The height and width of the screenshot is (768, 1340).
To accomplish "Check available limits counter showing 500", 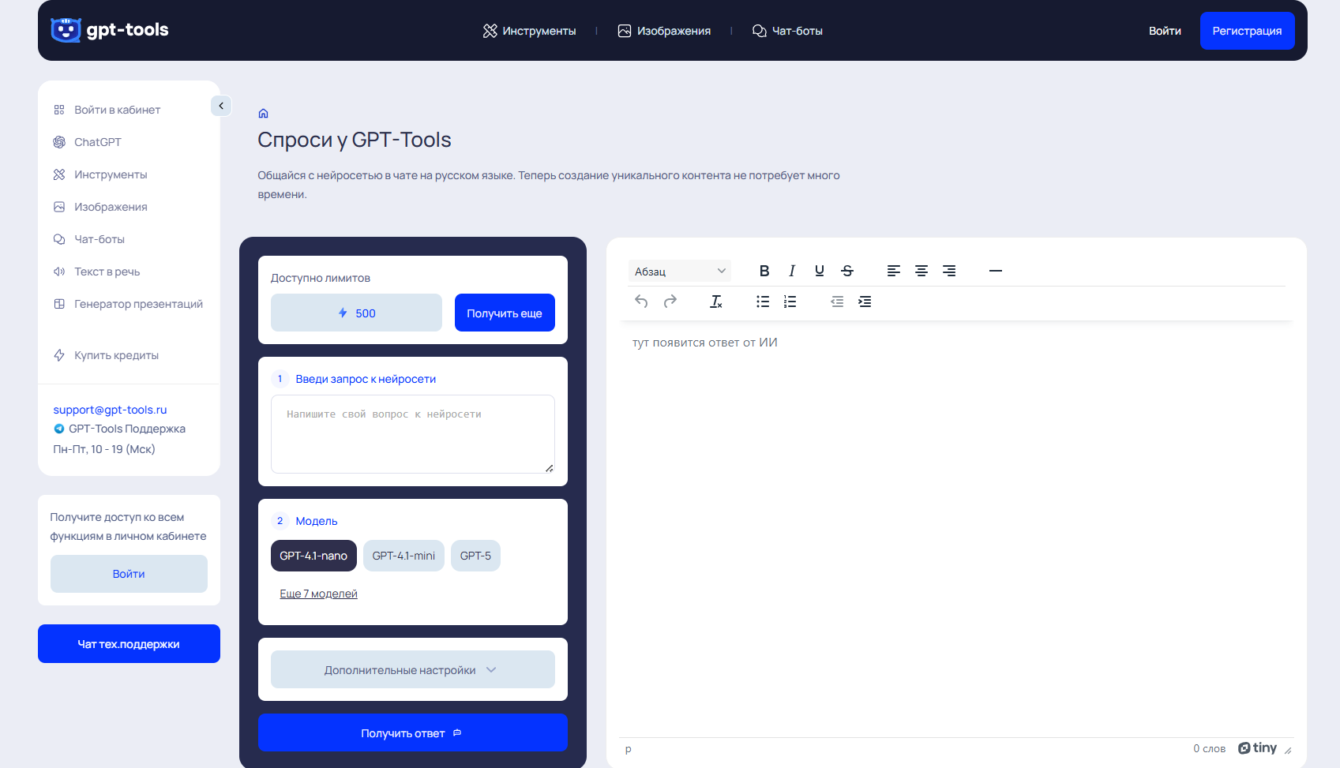I will pyautogui.click(x=356, y=312).
